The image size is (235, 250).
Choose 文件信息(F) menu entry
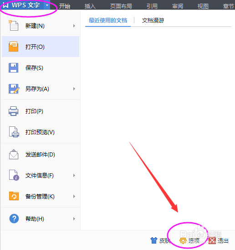tap(41, 175)
